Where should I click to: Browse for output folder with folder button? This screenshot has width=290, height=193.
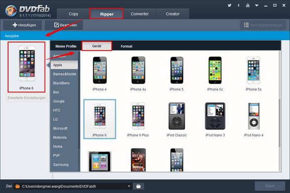(x=138, y=186)
